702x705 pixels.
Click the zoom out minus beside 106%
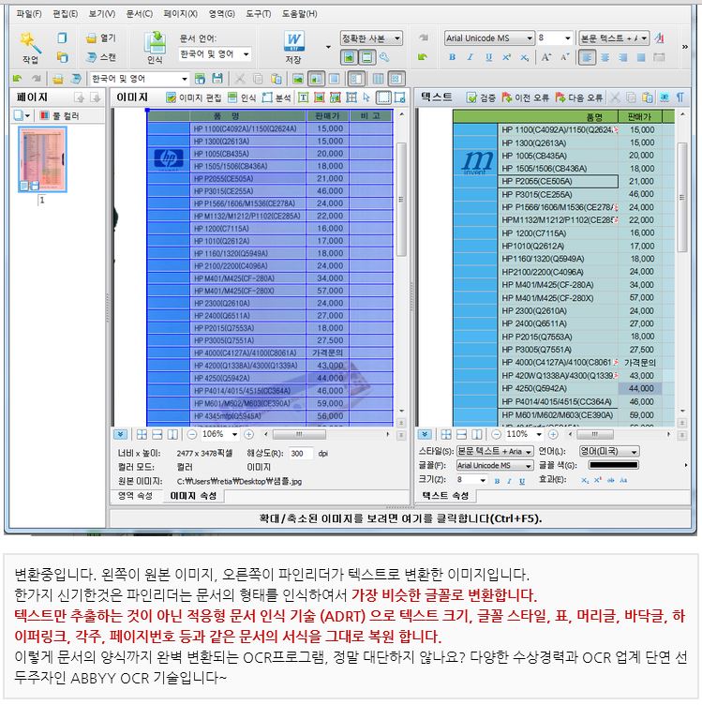pyautogui.click(x=192, y=434)
